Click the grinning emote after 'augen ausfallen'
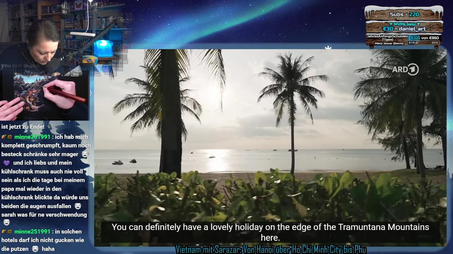Image resolution: width=453 pixels, height=254 pixels. point(78,206)
